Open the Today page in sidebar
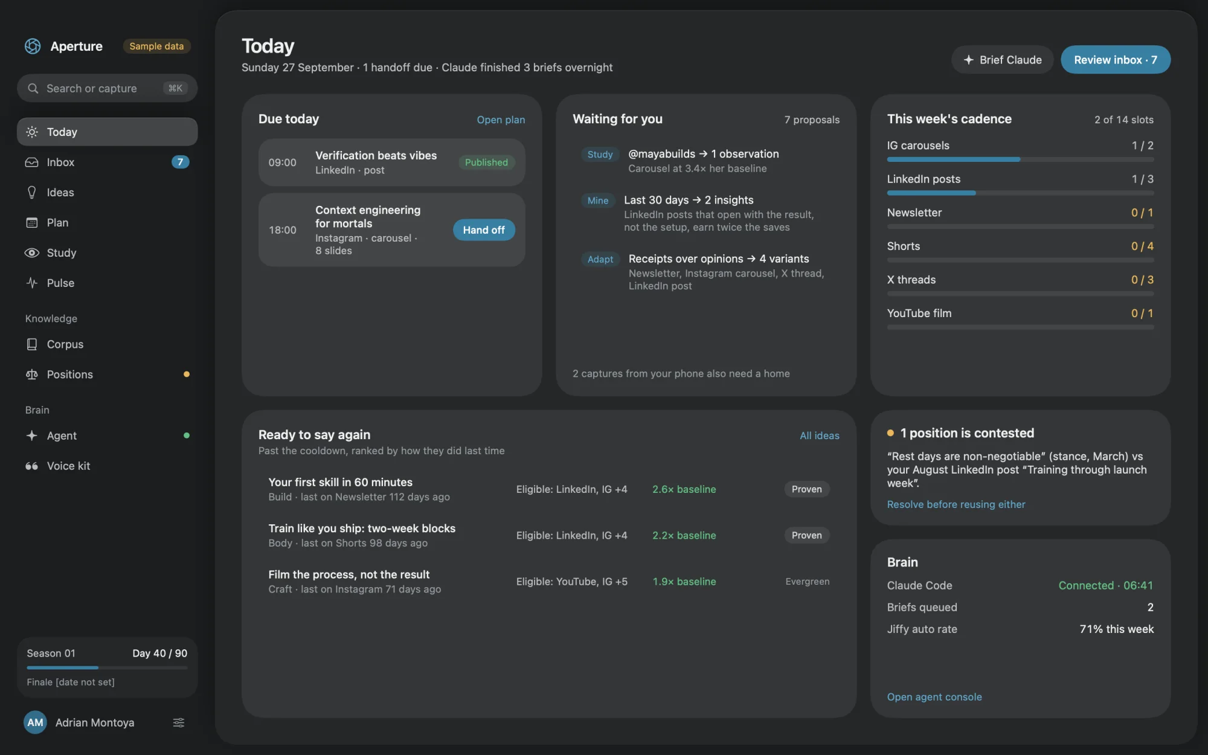 107,132
